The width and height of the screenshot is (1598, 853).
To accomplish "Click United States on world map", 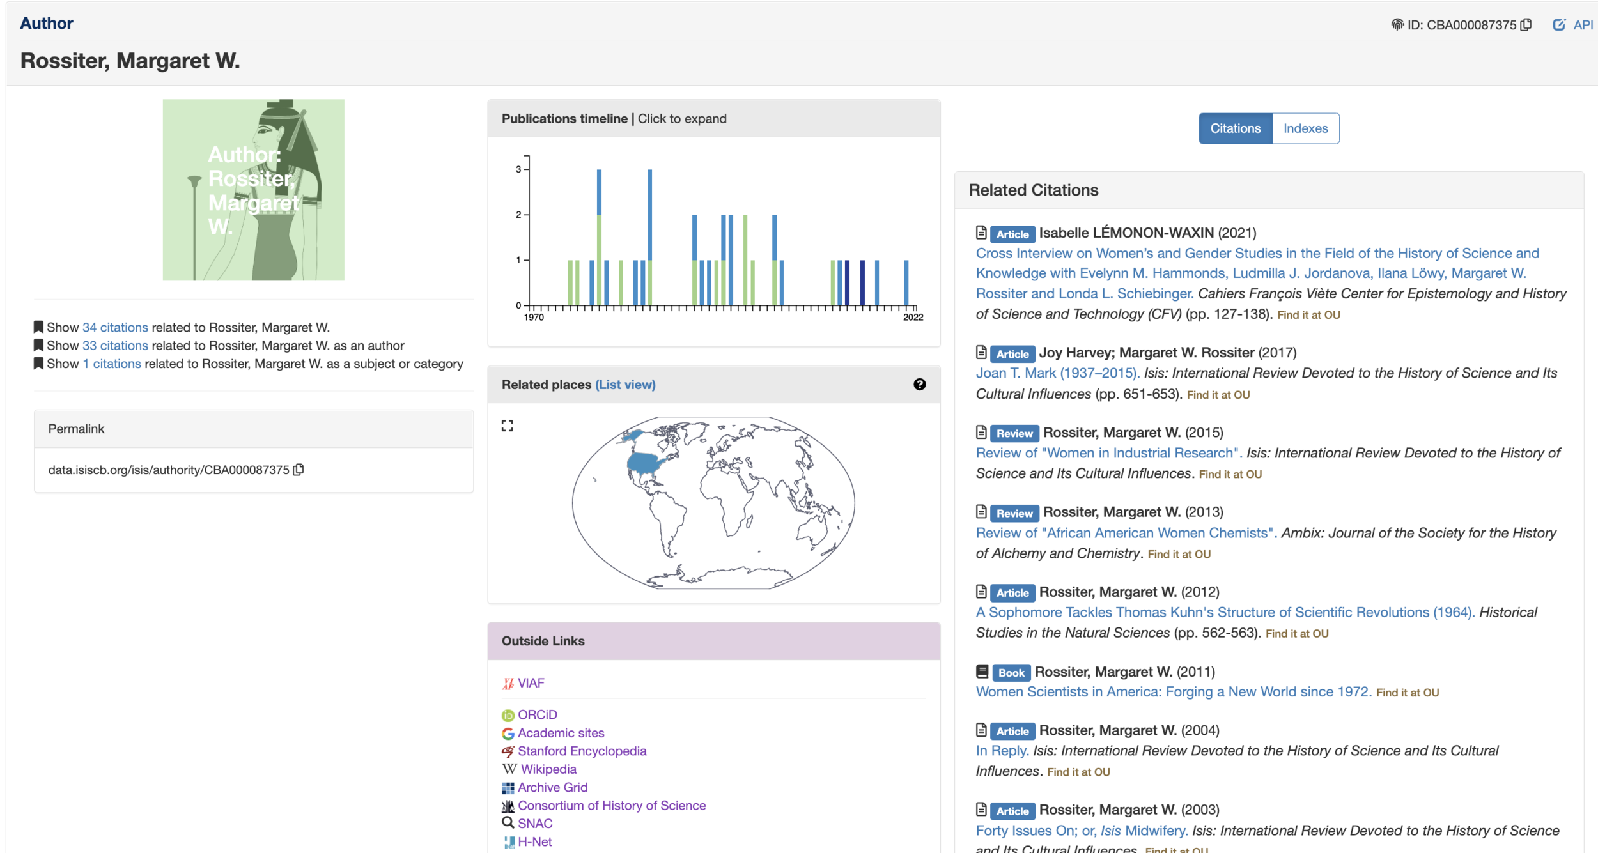I will (644, 462).
